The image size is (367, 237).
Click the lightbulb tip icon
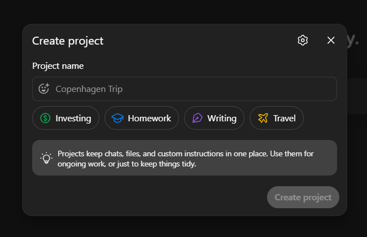pyautogui.click(x=46, y=158)
